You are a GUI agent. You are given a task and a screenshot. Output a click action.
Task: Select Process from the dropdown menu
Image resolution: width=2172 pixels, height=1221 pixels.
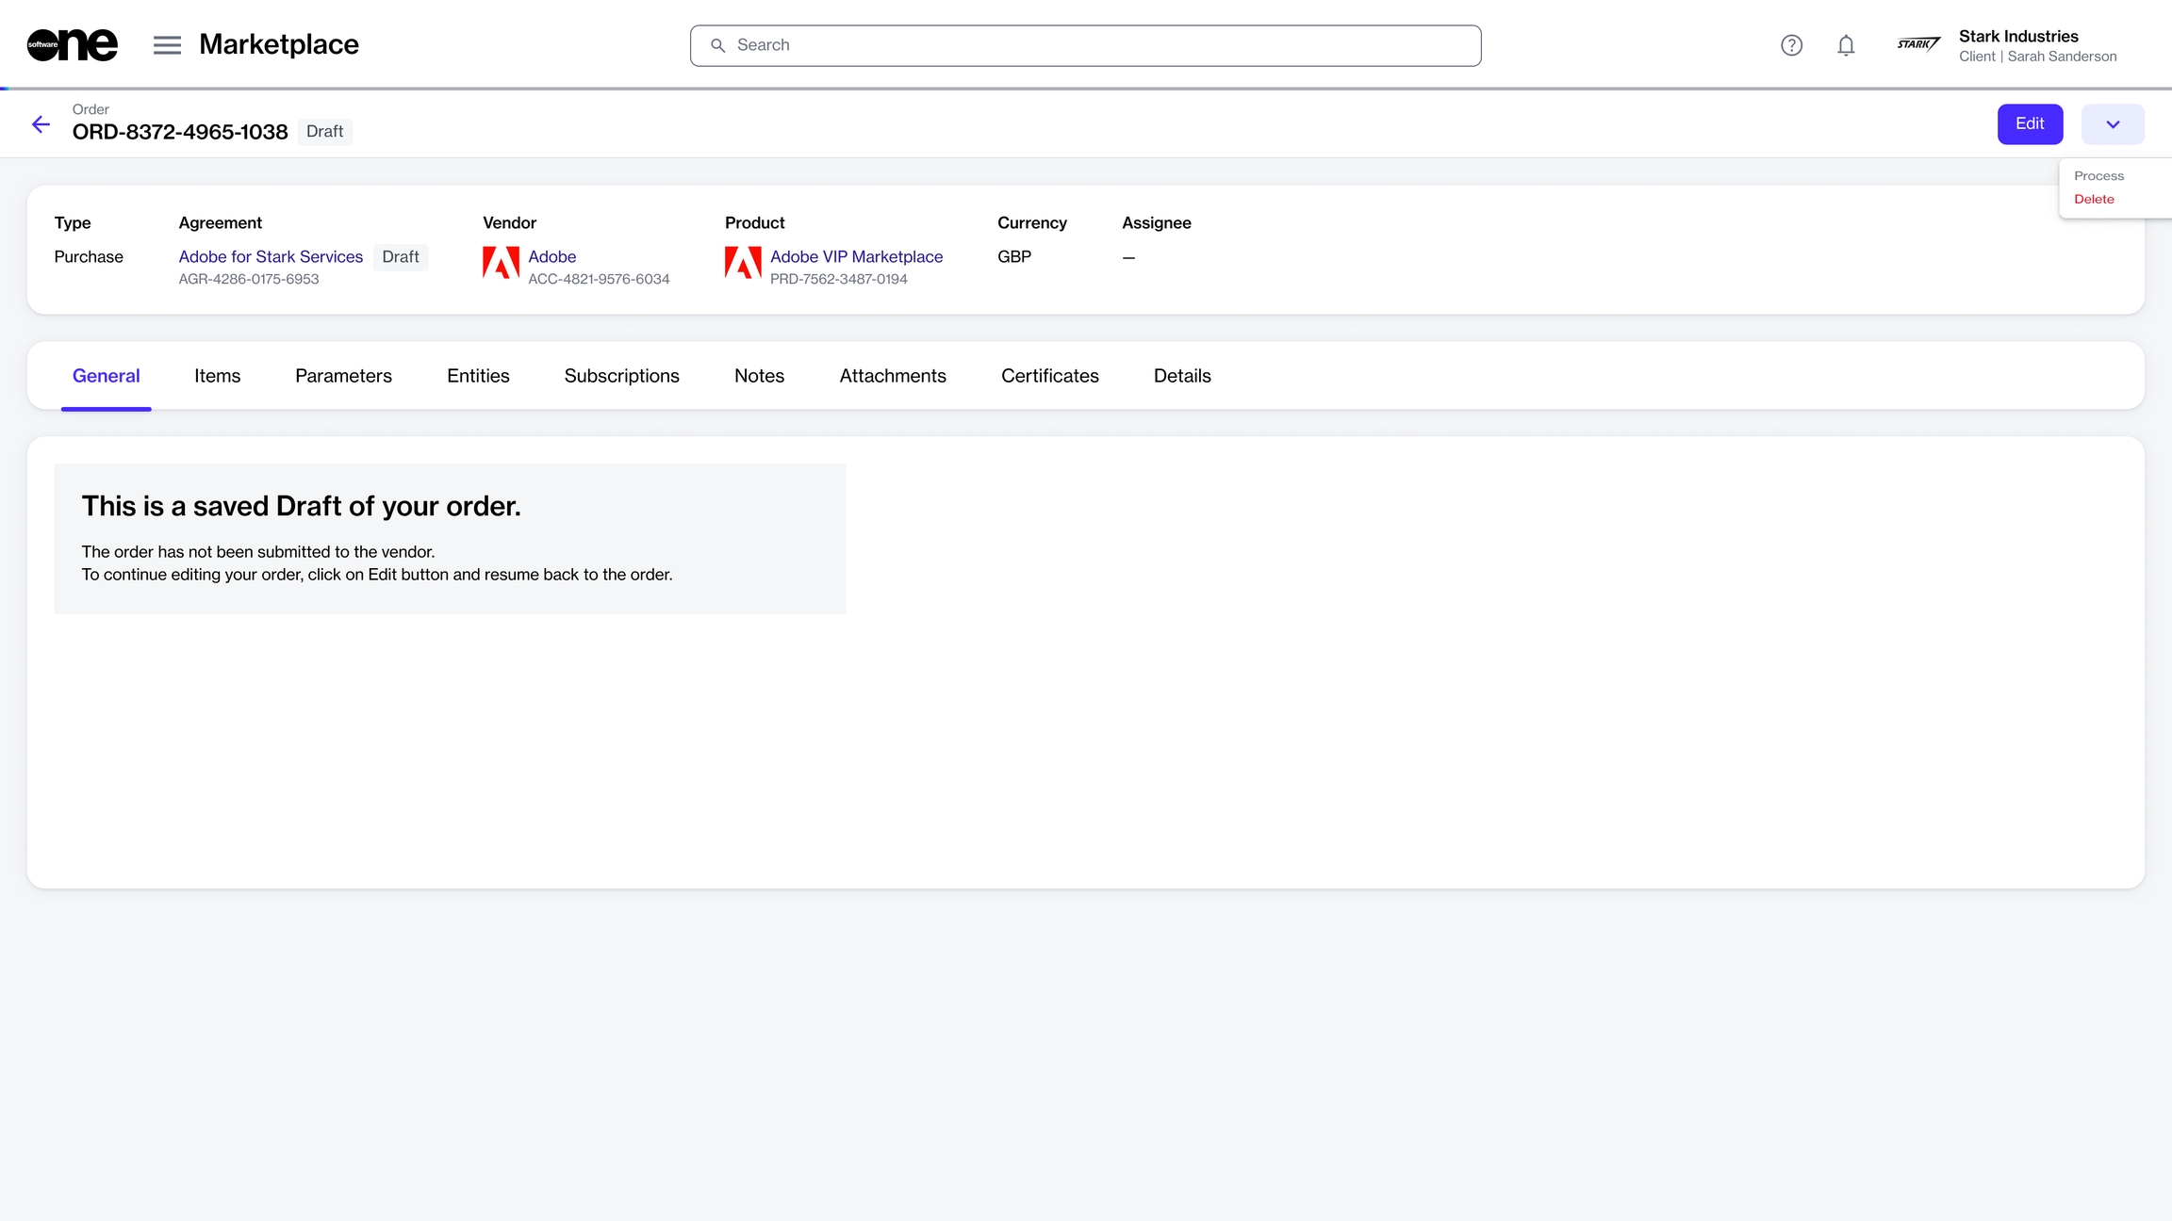pyautogui.click(x=2098, y=176)
